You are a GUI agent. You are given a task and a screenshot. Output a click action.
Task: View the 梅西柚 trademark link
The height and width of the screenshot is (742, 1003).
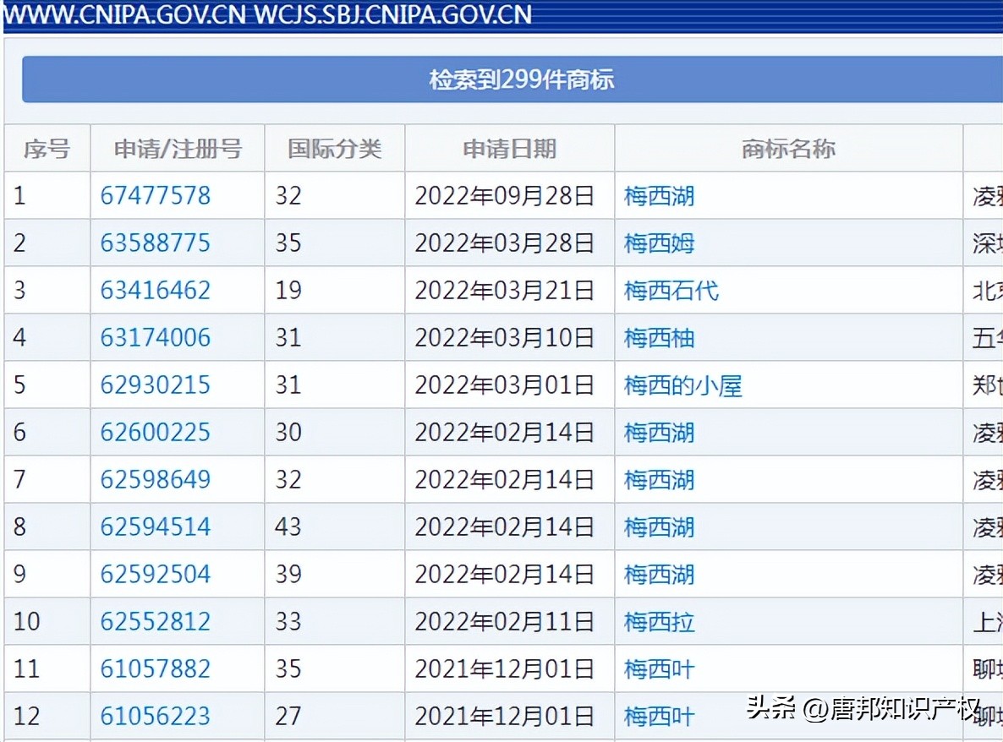point(658,338)
